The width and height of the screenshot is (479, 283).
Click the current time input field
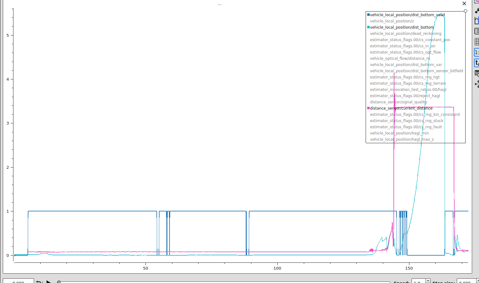pos(18,281)
